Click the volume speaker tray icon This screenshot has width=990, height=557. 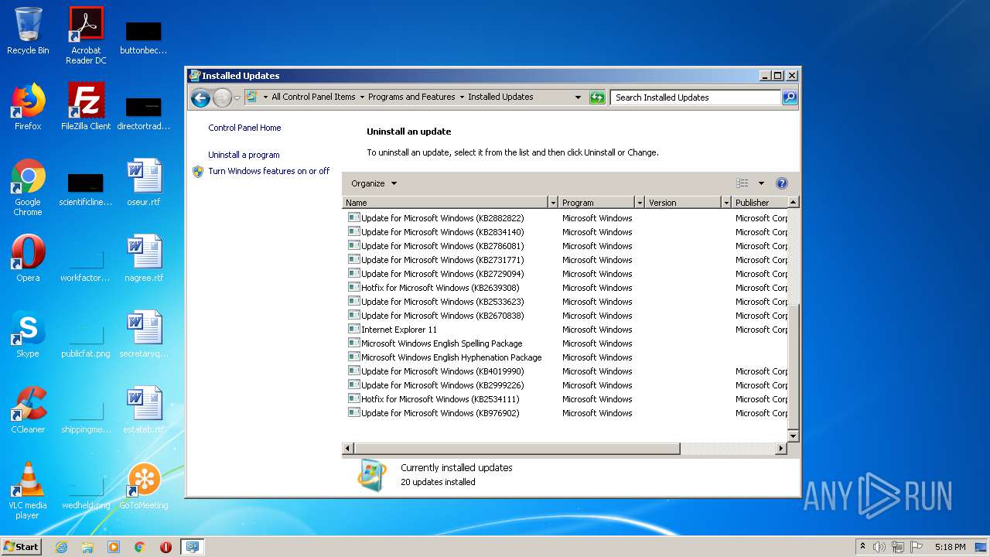coord(879,547)
